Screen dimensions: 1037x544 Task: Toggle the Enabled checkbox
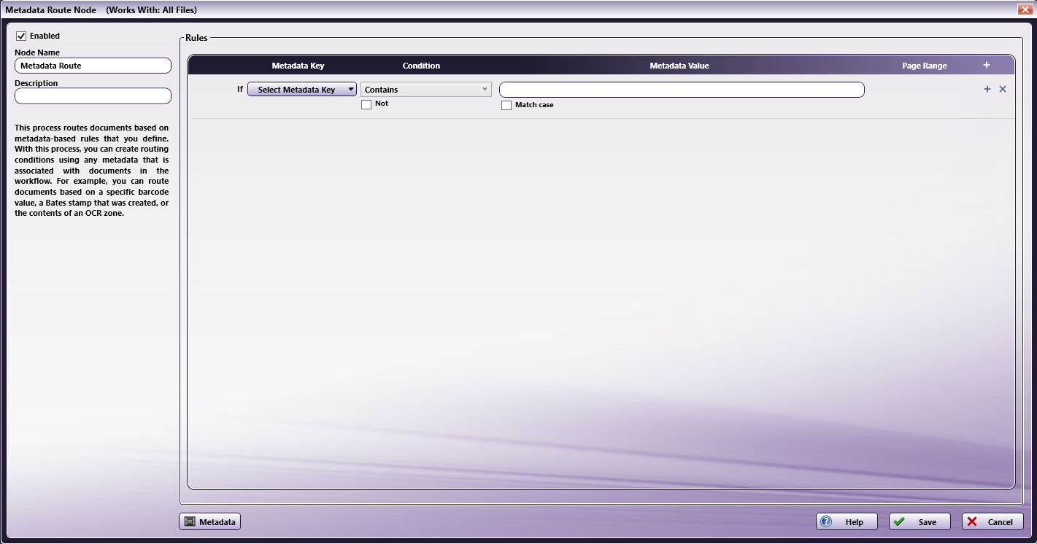(x=21, y=36)
